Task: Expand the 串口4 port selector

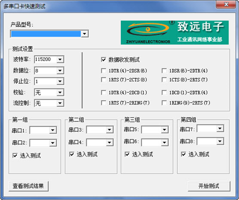Action: [100, 142]
